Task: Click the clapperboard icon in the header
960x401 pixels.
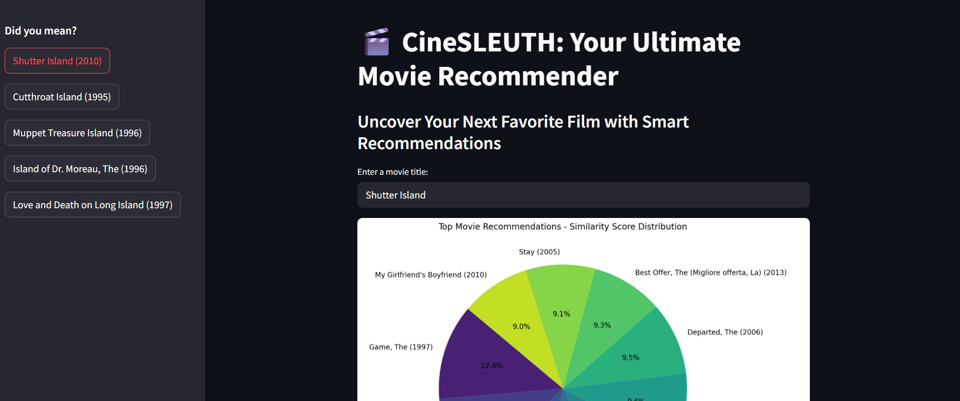Action: tap(377, 42)
